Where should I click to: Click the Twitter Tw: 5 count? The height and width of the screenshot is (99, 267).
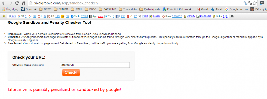coord(113,16)
